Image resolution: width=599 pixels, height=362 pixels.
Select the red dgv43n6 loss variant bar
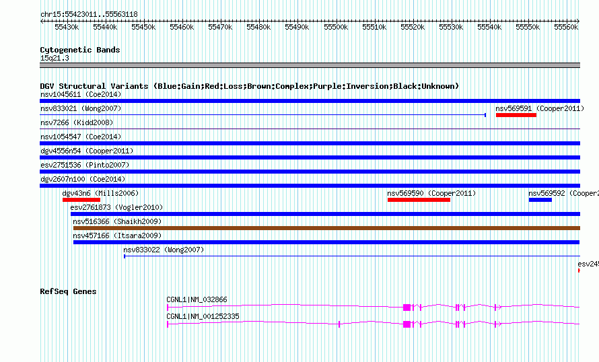pos(81,200)
